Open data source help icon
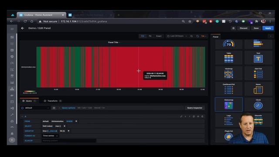 [54, 108]
